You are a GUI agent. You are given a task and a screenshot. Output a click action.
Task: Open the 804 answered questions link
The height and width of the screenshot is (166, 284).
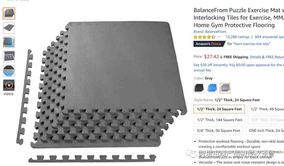coord(269,37)
